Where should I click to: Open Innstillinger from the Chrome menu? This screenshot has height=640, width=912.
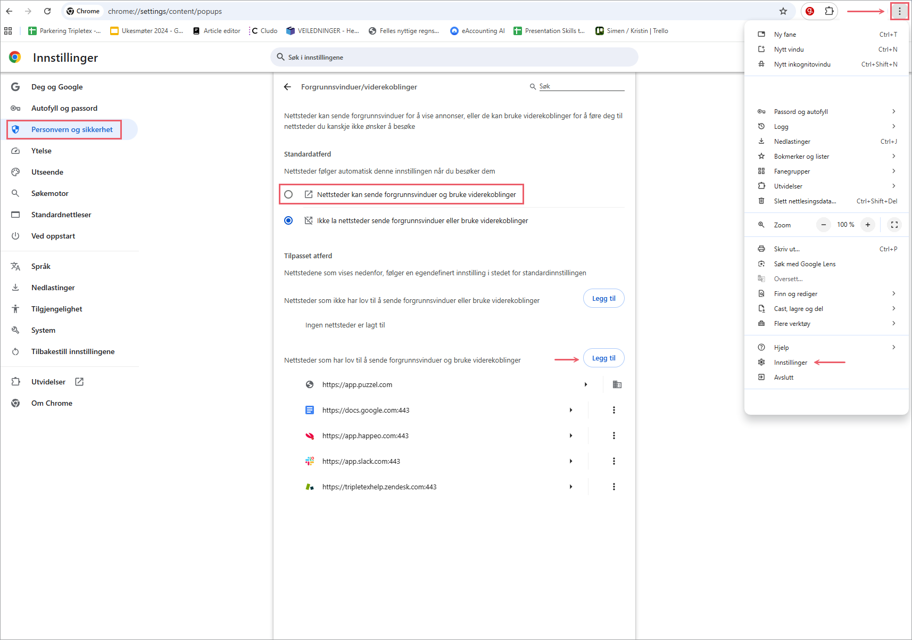pyautogui.click(x=790, y=363)
